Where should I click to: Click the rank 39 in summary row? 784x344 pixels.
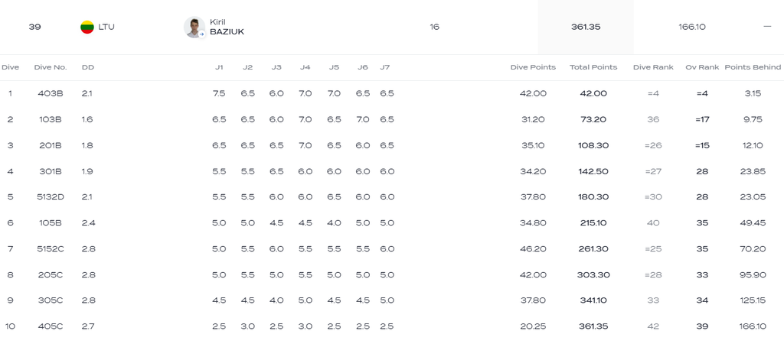coord(34,27)
